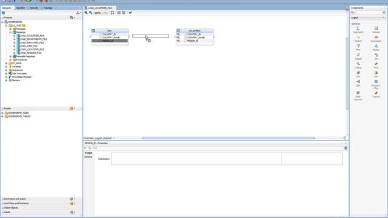
Task: Expand the Packages tree node
Action: coord(10,29)
